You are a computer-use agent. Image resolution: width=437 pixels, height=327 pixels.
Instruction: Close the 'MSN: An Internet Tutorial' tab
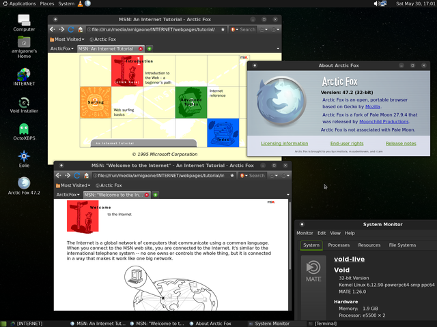point(141,48)
